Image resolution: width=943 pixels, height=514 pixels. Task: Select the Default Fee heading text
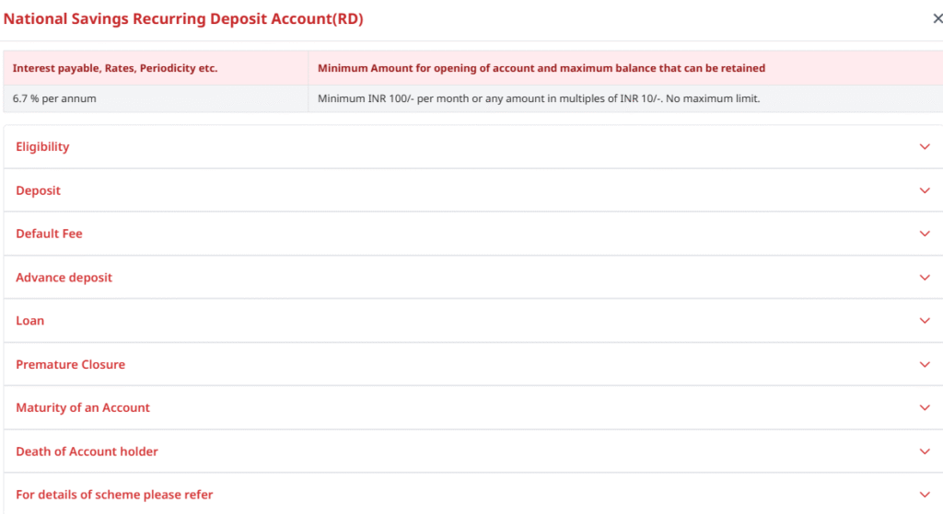pos(49,234)
